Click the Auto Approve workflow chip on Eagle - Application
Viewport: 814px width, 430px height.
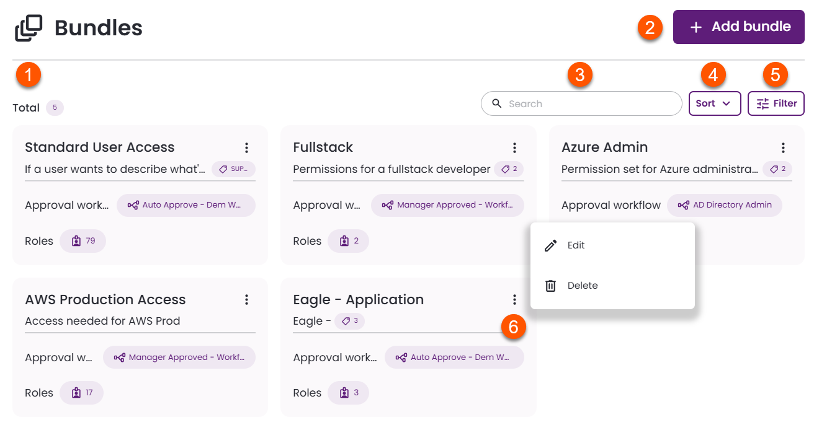[x=454, y=358]
